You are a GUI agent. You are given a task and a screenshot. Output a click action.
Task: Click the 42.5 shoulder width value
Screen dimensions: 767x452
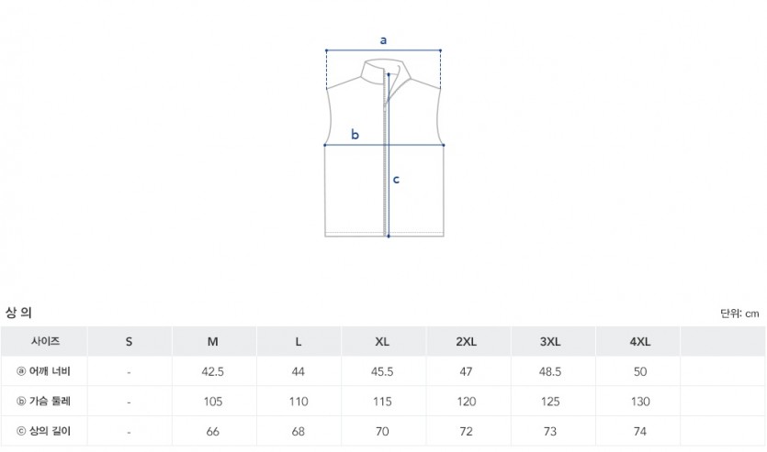point(213,371)
